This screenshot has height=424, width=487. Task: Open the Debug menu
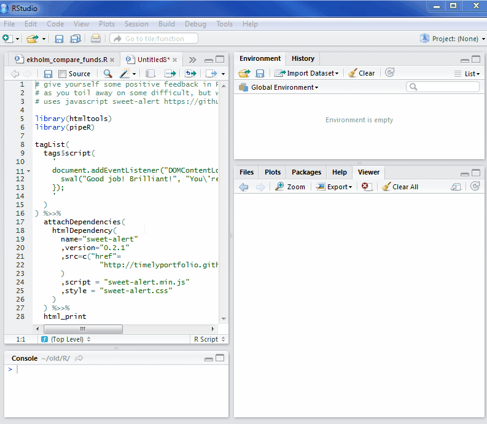click(195, 24)
